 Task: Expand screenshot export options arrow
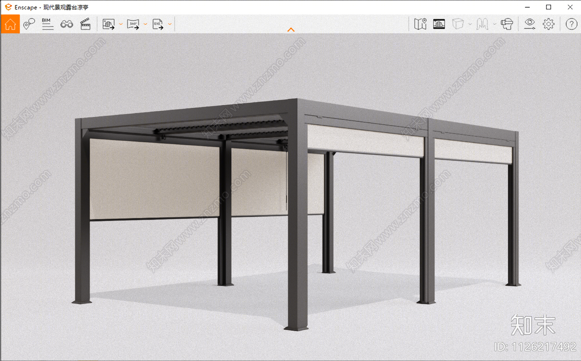click(x=121, y=24)
